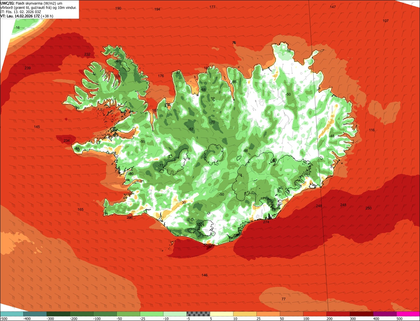Click the initial time text 'IT: Fös. 13. 02. 2026 03Z'

20,11
